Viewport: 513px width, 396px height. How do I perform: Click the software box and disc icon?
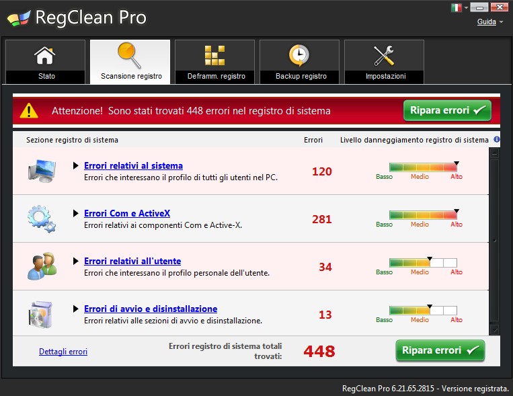pyautogui.click(x=40, y=315)
